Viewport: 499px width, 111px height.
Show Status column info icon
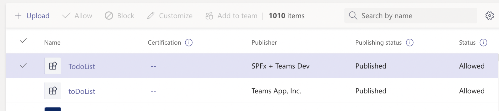click(x=483, y=42)
